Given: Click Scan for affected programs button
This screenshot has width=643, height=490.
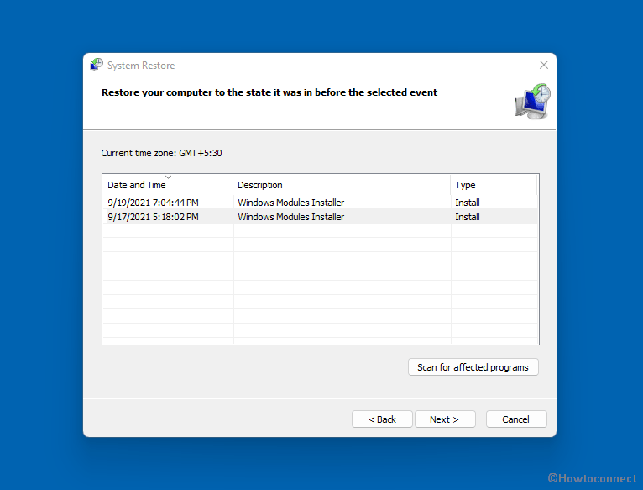Looking at the screenshot, I should click(x=473, y=367).
